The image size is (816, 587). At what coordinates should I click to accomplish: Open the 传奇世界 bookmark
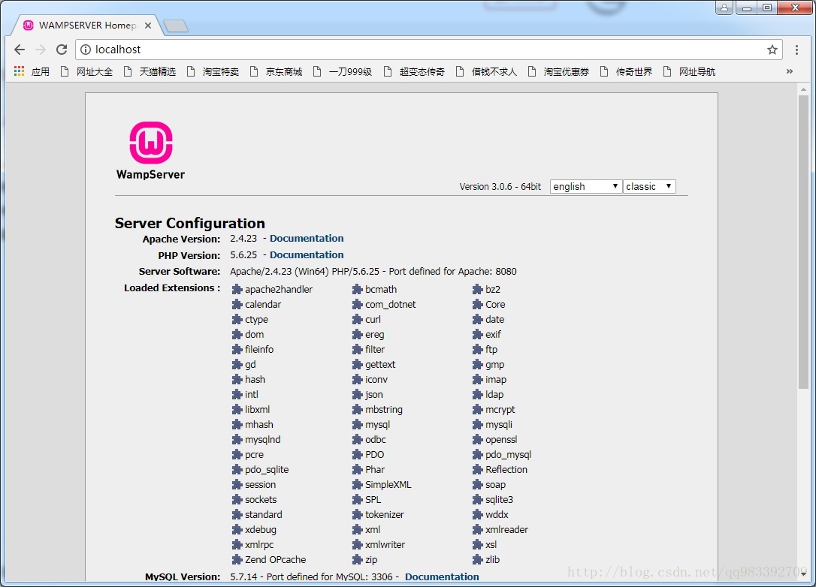pos(626,71)
